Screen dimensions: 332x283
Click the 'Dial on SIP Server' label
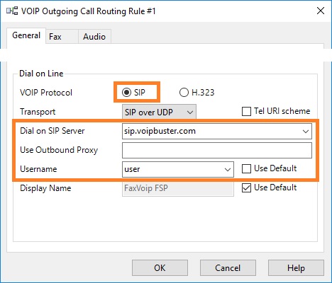(52, 131)
